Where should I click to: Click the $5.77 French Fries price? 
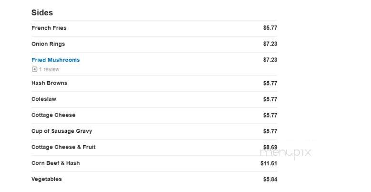(270, 28)
